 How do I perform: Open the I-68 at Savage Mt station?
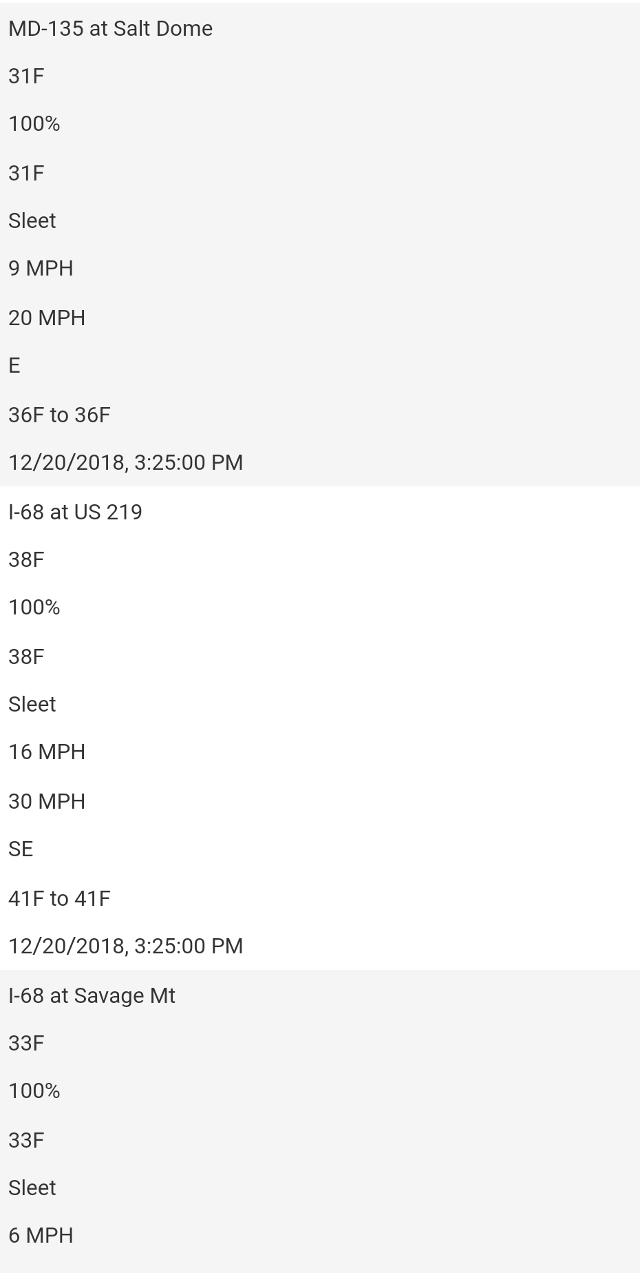tap(92, 996)
